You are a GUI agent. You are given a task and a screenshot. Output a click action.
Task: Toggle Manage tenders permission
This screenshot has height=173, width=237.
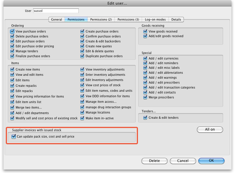[x=12, y=51]
